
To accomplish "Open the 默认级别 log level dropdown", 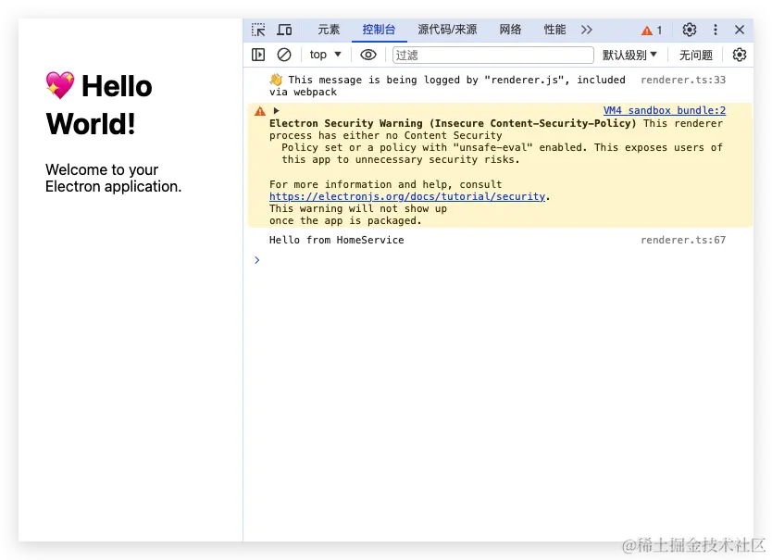I will [x=629, y=55].
